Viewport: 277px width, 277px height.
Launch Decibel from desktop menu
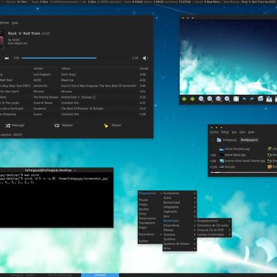pyautogui.click(x=150, y=209)
